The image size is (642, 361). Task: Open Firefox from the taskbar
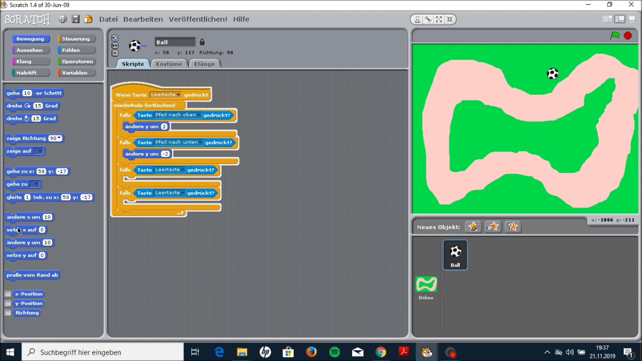(x=311, y=352)
